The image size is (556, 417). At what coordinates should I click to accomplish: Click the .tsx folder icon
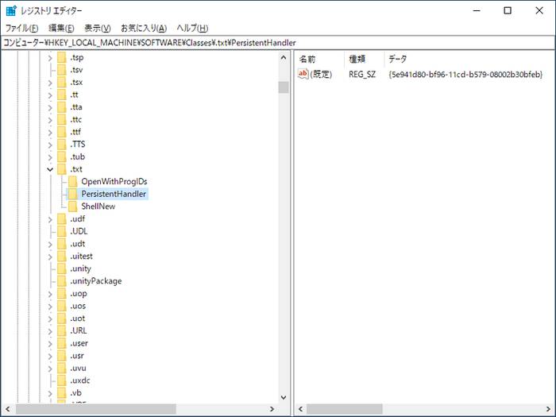click(x=62, y=83)
